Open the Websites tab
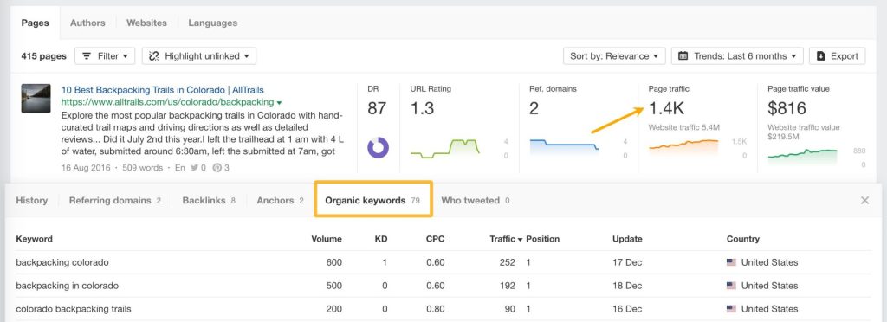Screen dimensions: 887x322 [146, 23]
